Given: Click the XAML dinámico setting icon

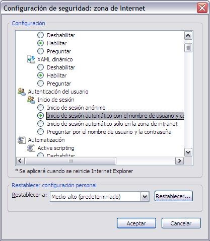Looking at the screenshot, I should point(31,59).
